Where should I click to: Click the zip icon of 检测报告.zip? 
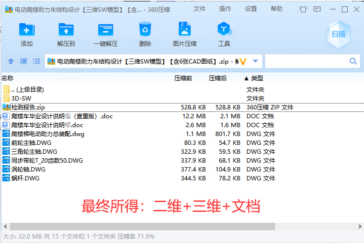pos(6,107)
